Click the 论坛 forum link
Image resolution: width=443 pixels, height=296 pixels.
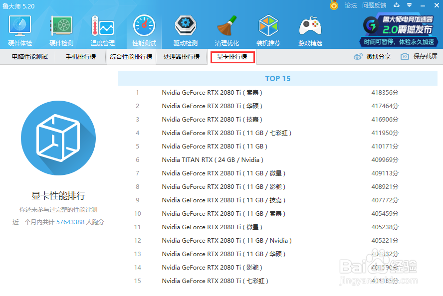pyautogui.click(x=351, y=5)
